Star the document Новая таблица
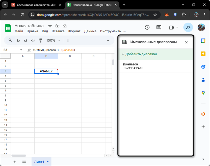The height and width of the screenshot is (166, 210). click(x=50, y=26)
